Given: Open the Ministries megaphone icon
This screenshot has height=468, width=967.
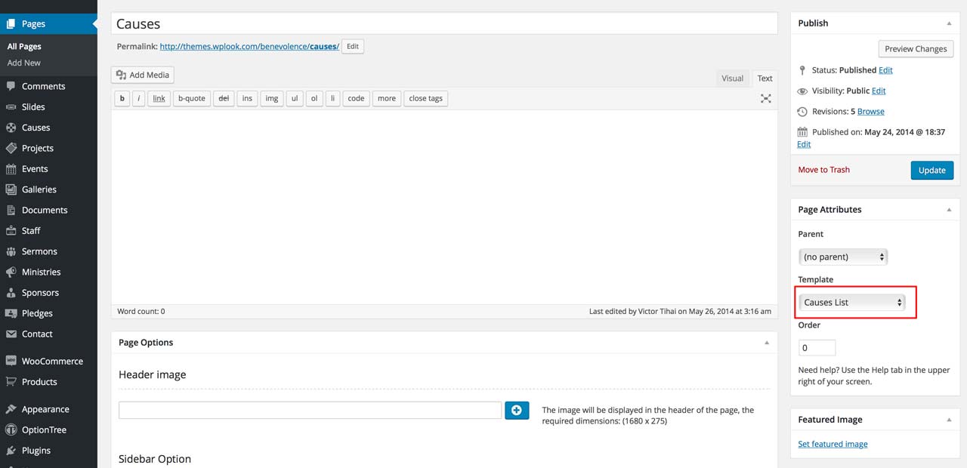Looking at the screenshot, I should (x=11, y=272).
